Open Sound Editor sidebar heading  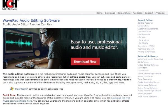click(x=145, y=20)
